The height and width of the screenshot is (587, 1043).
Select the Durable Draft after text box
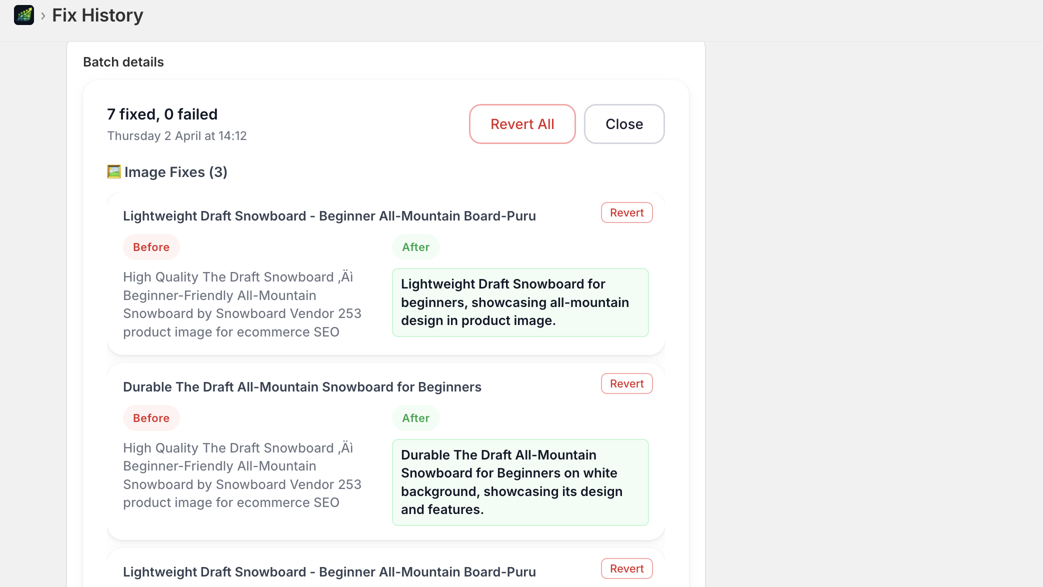tap(520, 482)
